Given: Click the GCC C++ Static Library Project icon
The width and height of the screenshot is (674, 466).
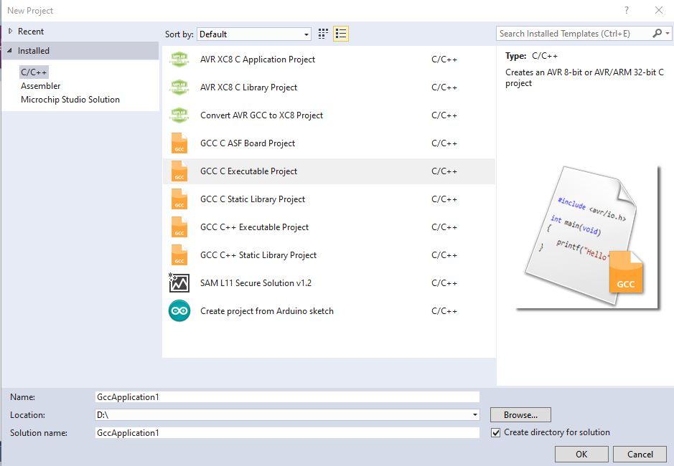Looking at the screenshot, I should pyautogui.click(x=179, y=255).
